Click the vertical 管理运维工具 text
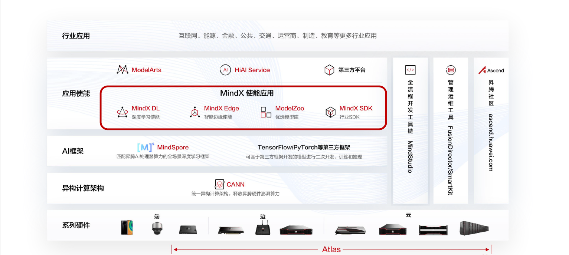The image size is (569, 255). 451,100
